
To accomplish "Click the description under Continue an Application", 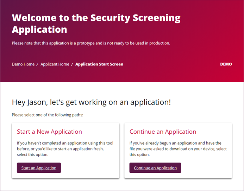I will pos(178,149).
